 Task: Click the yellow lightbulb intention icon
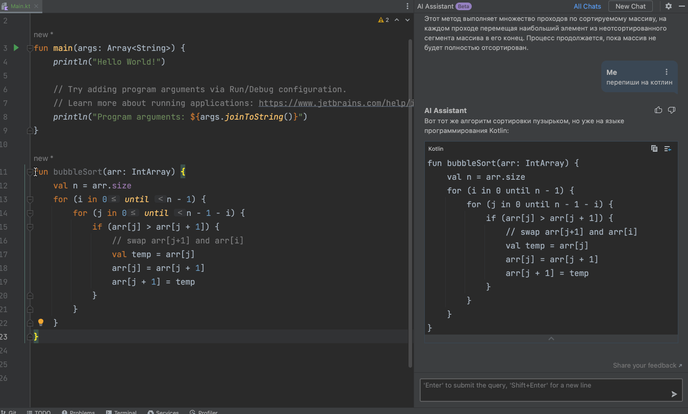point(41,322)
